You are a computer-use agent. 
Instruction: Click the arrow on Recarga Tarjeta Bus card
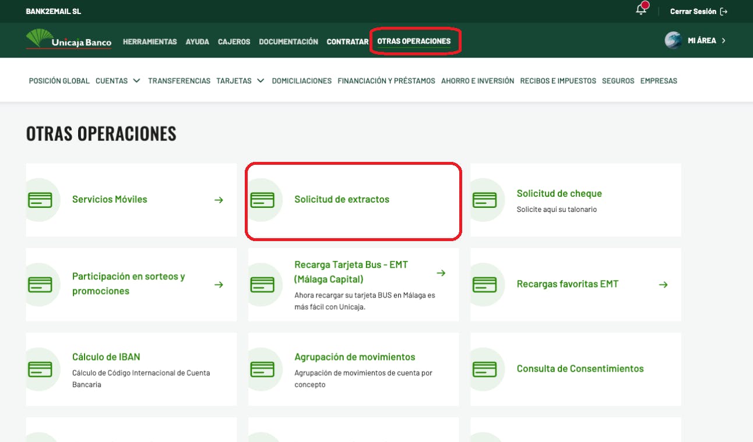click(x=441, y=273)
